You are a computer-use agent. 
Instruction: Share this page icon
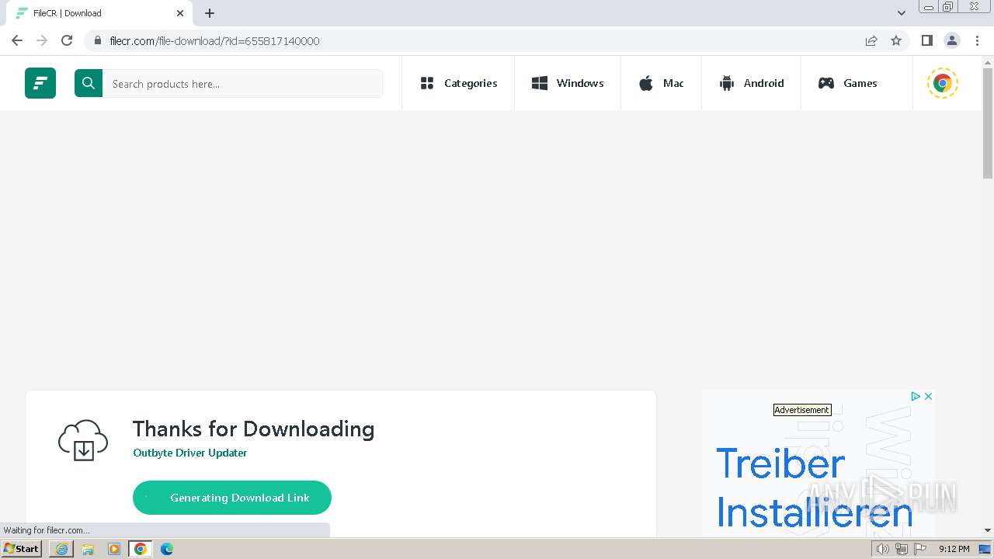click(x=871, y=40)
